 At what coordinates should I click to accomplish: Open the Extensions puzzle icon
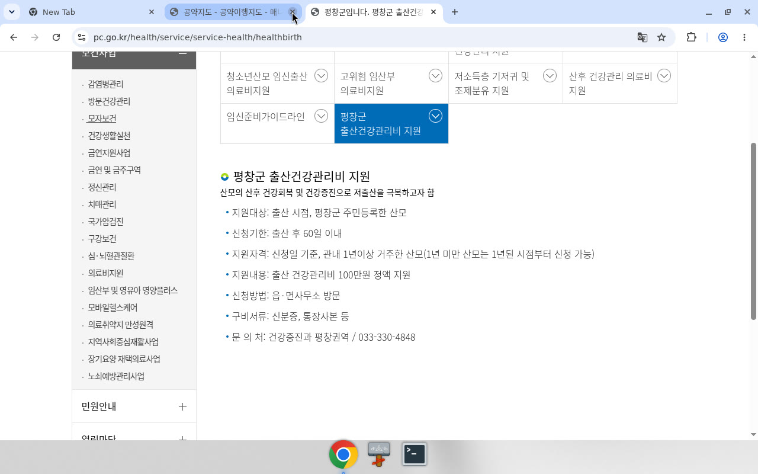coord(691,37)
